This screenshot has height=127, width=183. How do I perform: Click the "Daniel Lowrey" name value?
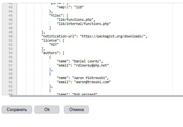(87, 61)
